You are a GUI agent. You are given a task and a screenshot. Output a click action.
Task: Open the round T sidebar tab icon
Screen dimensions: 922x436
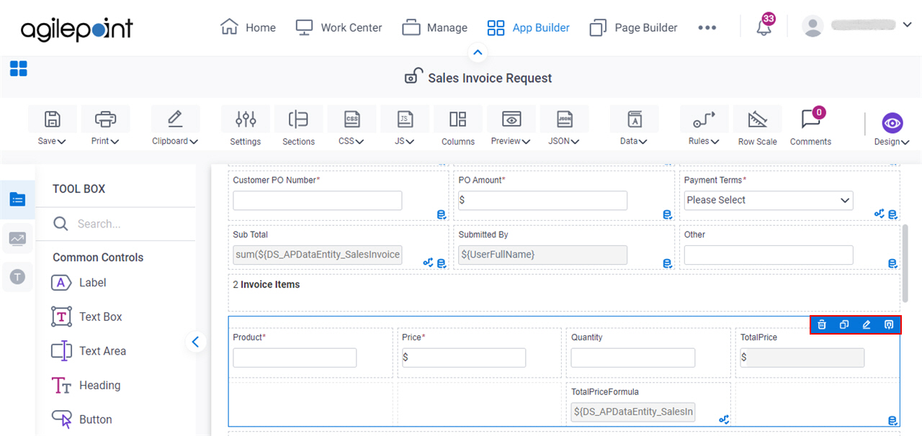(x=17, y=276)
